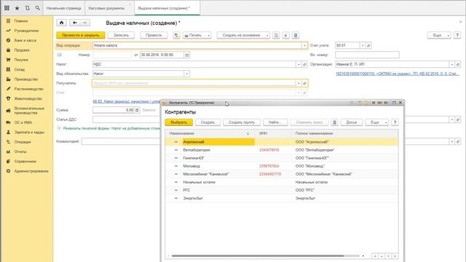466x262 pixels.
Task: Select Энергосбыт row
Action: [x=282, y=198]
